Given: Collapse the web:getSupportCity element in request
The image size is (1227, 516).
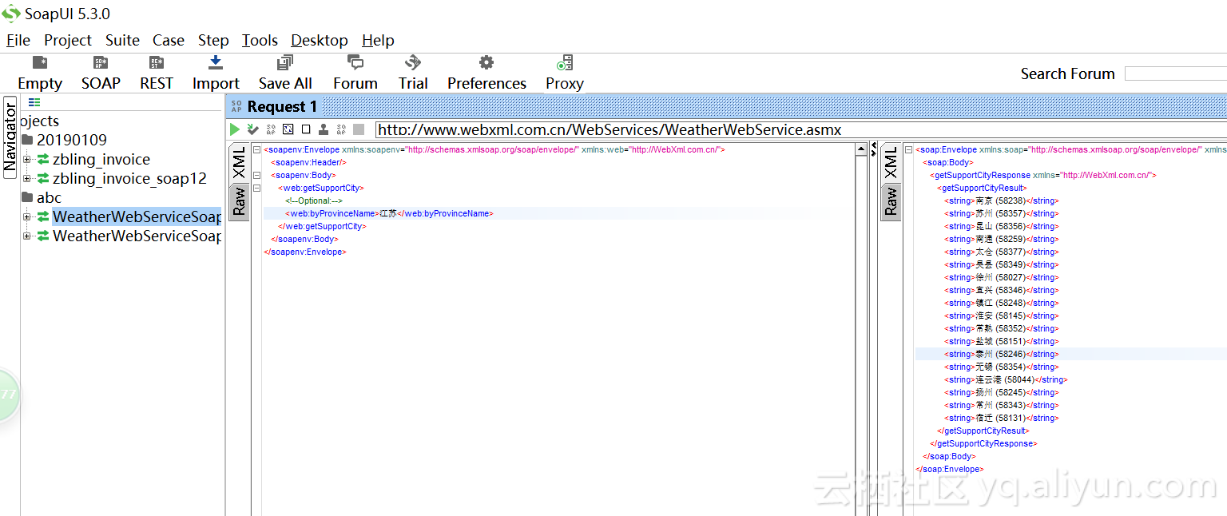Looking at the screenshot, I should (256, 188).
